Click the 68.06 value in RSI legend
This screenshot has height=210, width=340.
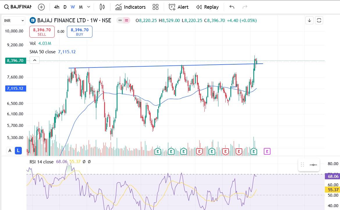pyautogui.click(x=62, y=162)
